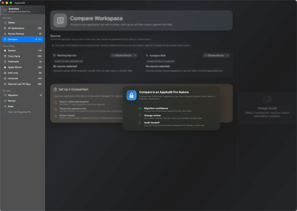Viewport: 297px width, 211px height.
Task: Click the 'Compare Workspace' page title
Action: click(96, 18)
